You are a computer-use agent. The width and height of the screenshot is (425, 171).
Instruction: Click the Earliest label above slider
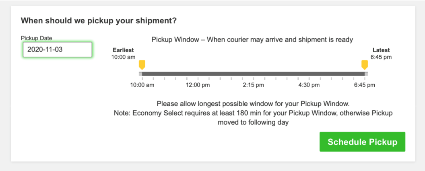123,50
